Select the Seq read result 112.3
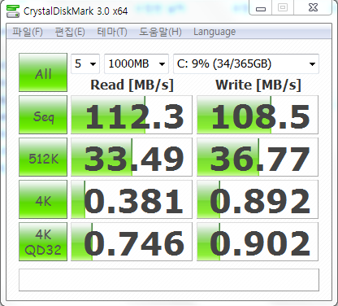Image resolution: width=338 pixels, height=306 pixels. [132, 115]
